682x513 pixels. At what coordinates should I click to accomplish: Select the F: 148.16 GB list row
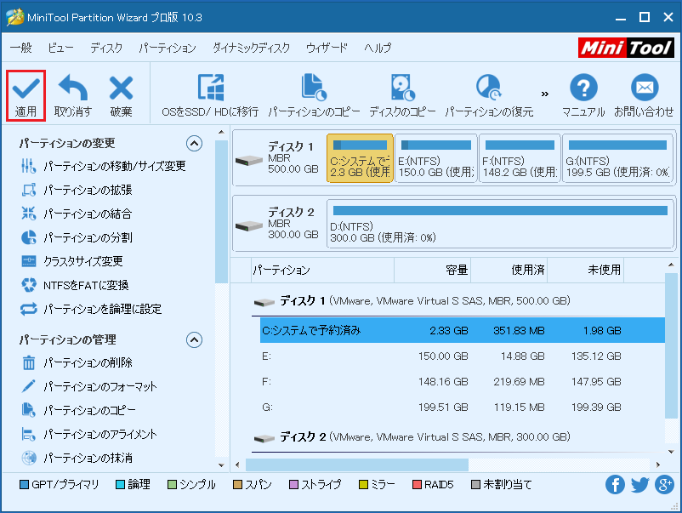tap(463, 382)
